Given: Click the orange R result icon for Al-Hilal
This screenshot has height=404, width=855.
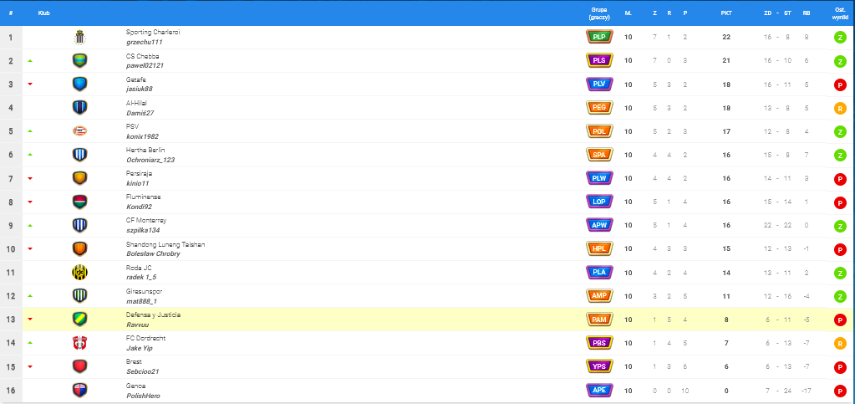Looking at the screenshot, I should click(x=841, y=108).
